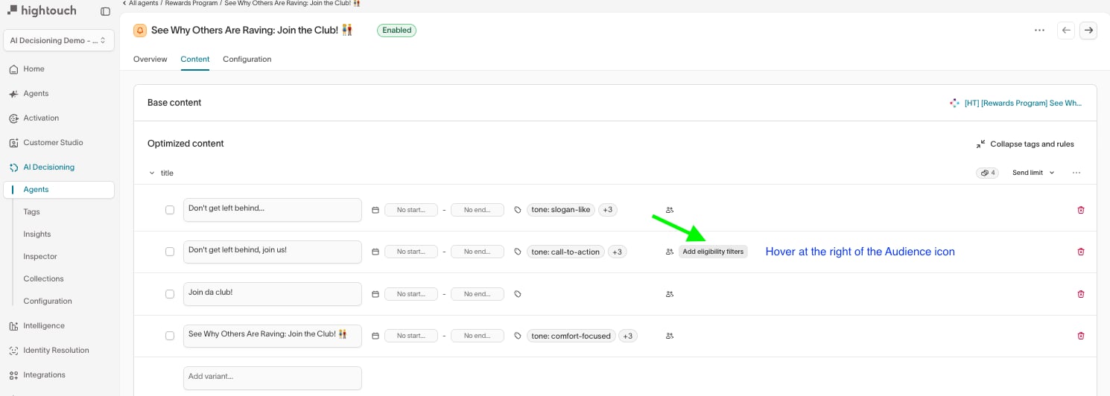
Task: Collapse the sidebar panel icon
Action: 105,11
